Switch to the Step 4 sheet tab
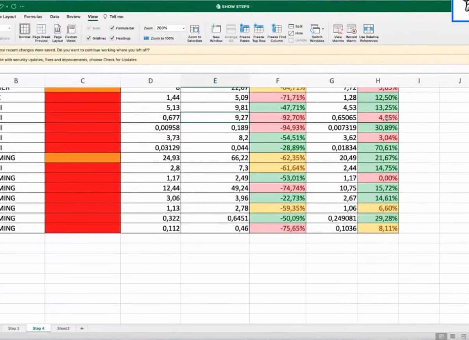The height and width of the screenshot is (340, 469). click(x=38, y=329)
